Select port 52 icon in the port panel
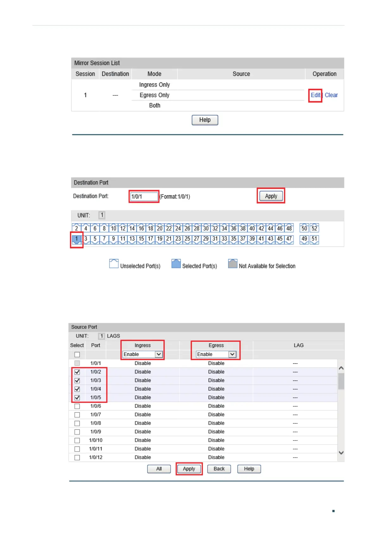The height and width of the screenshot is (534, 377). pos(314,228)
